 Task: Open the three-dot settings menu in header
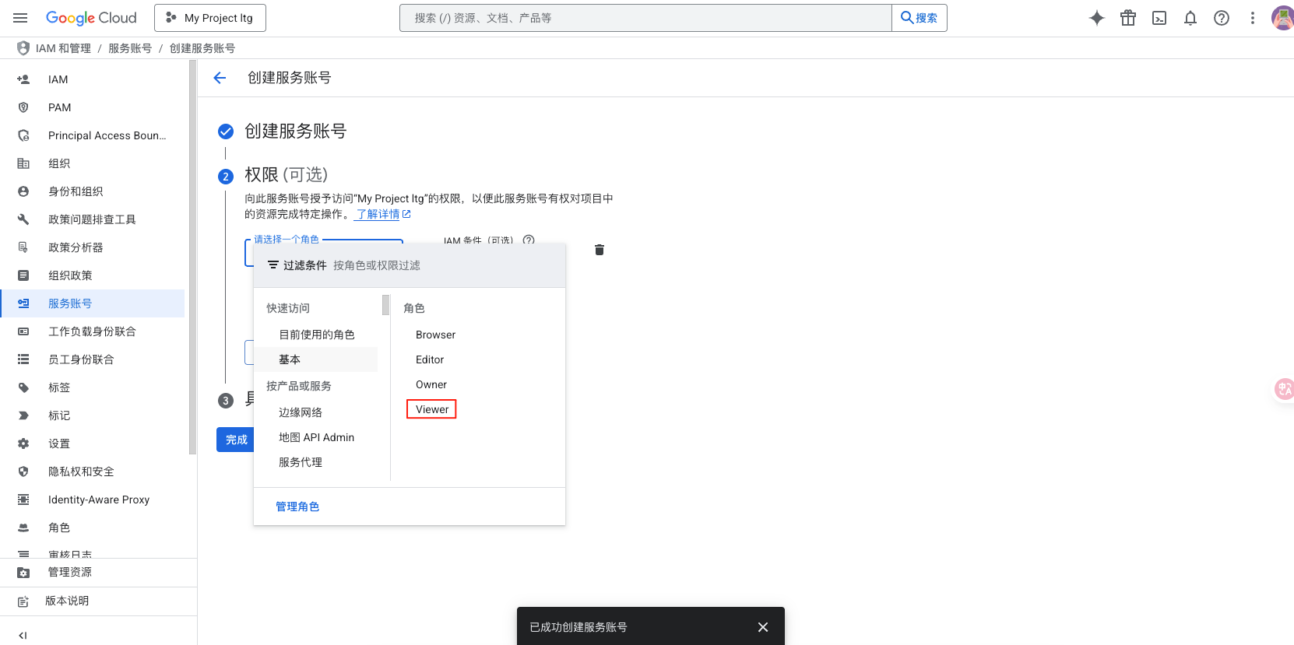pos(1253,18)
